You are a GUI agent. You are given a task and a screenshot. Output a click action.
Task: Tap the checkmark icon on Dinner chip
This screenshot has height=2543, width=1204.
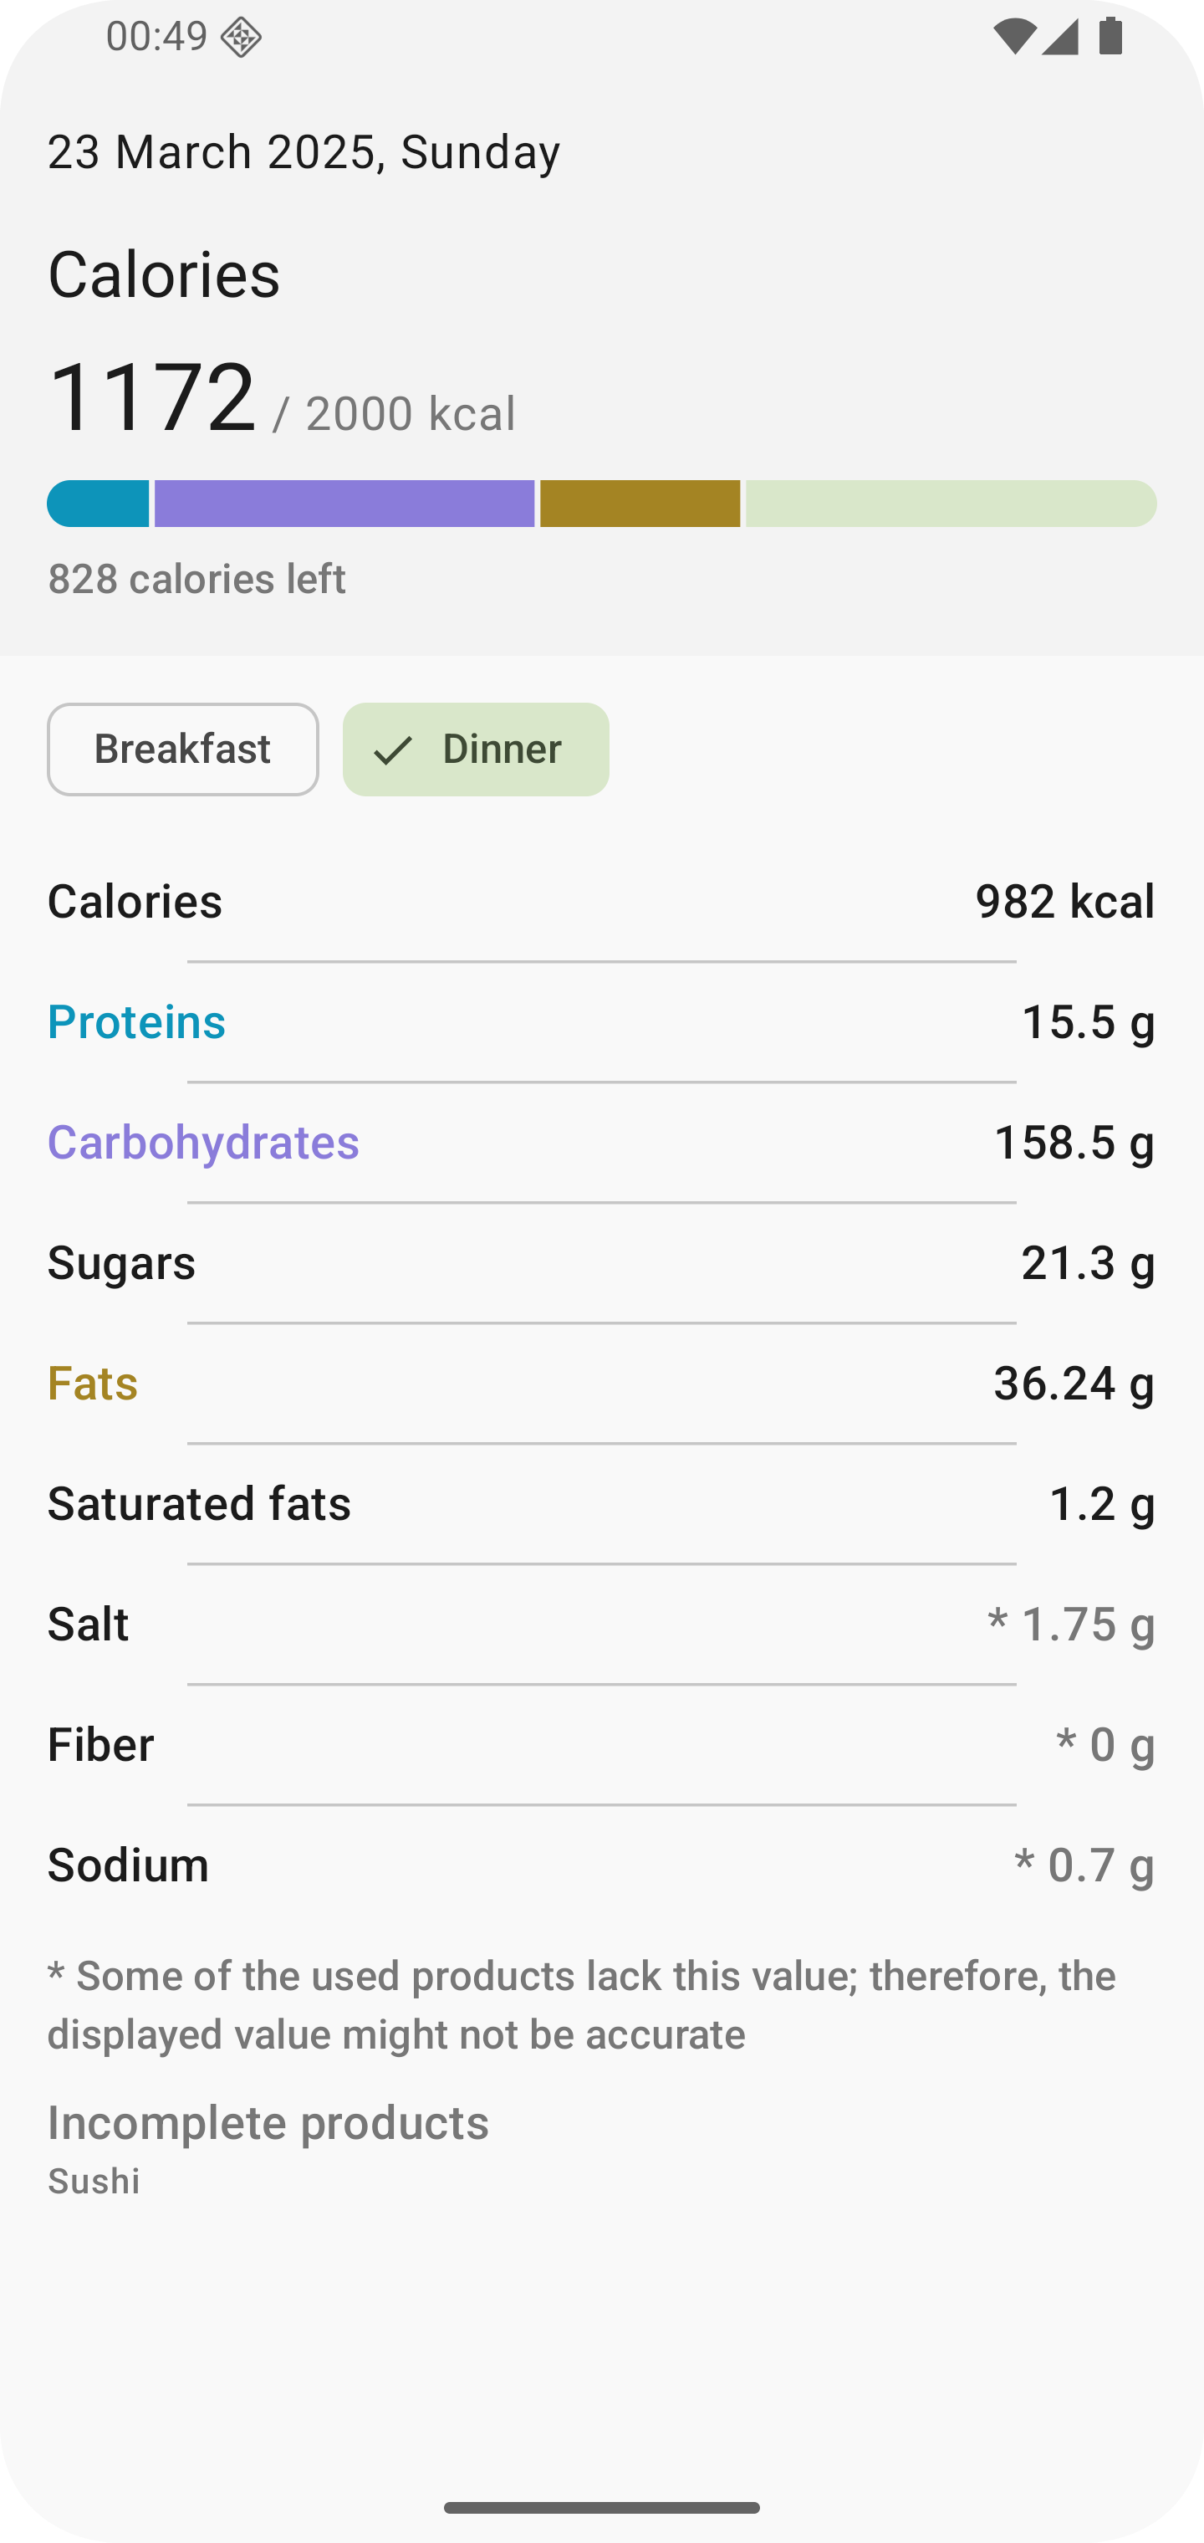point(393,750)
